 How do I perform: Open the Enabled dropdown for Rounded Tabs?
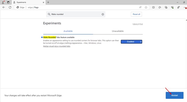(x=131, y=42)
